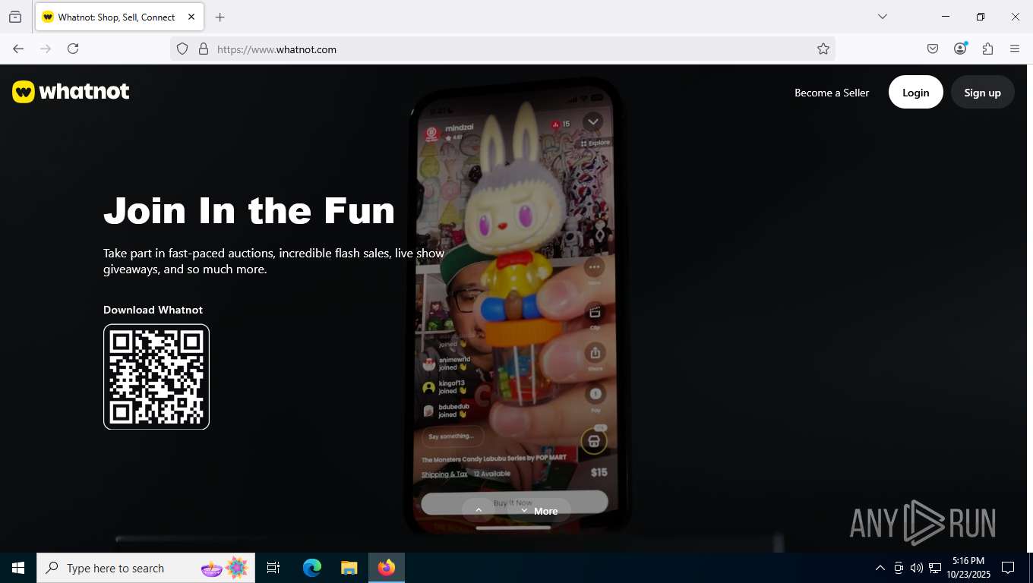Image resolution: width=1033 pixels, height=583 pixels.
Task: Click the taskbar clock showing 5:16 PM
Action: click(968, 568)
